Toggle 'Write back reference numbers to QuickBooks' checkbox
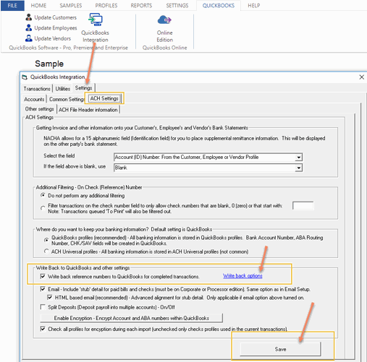 coord(43,276)
